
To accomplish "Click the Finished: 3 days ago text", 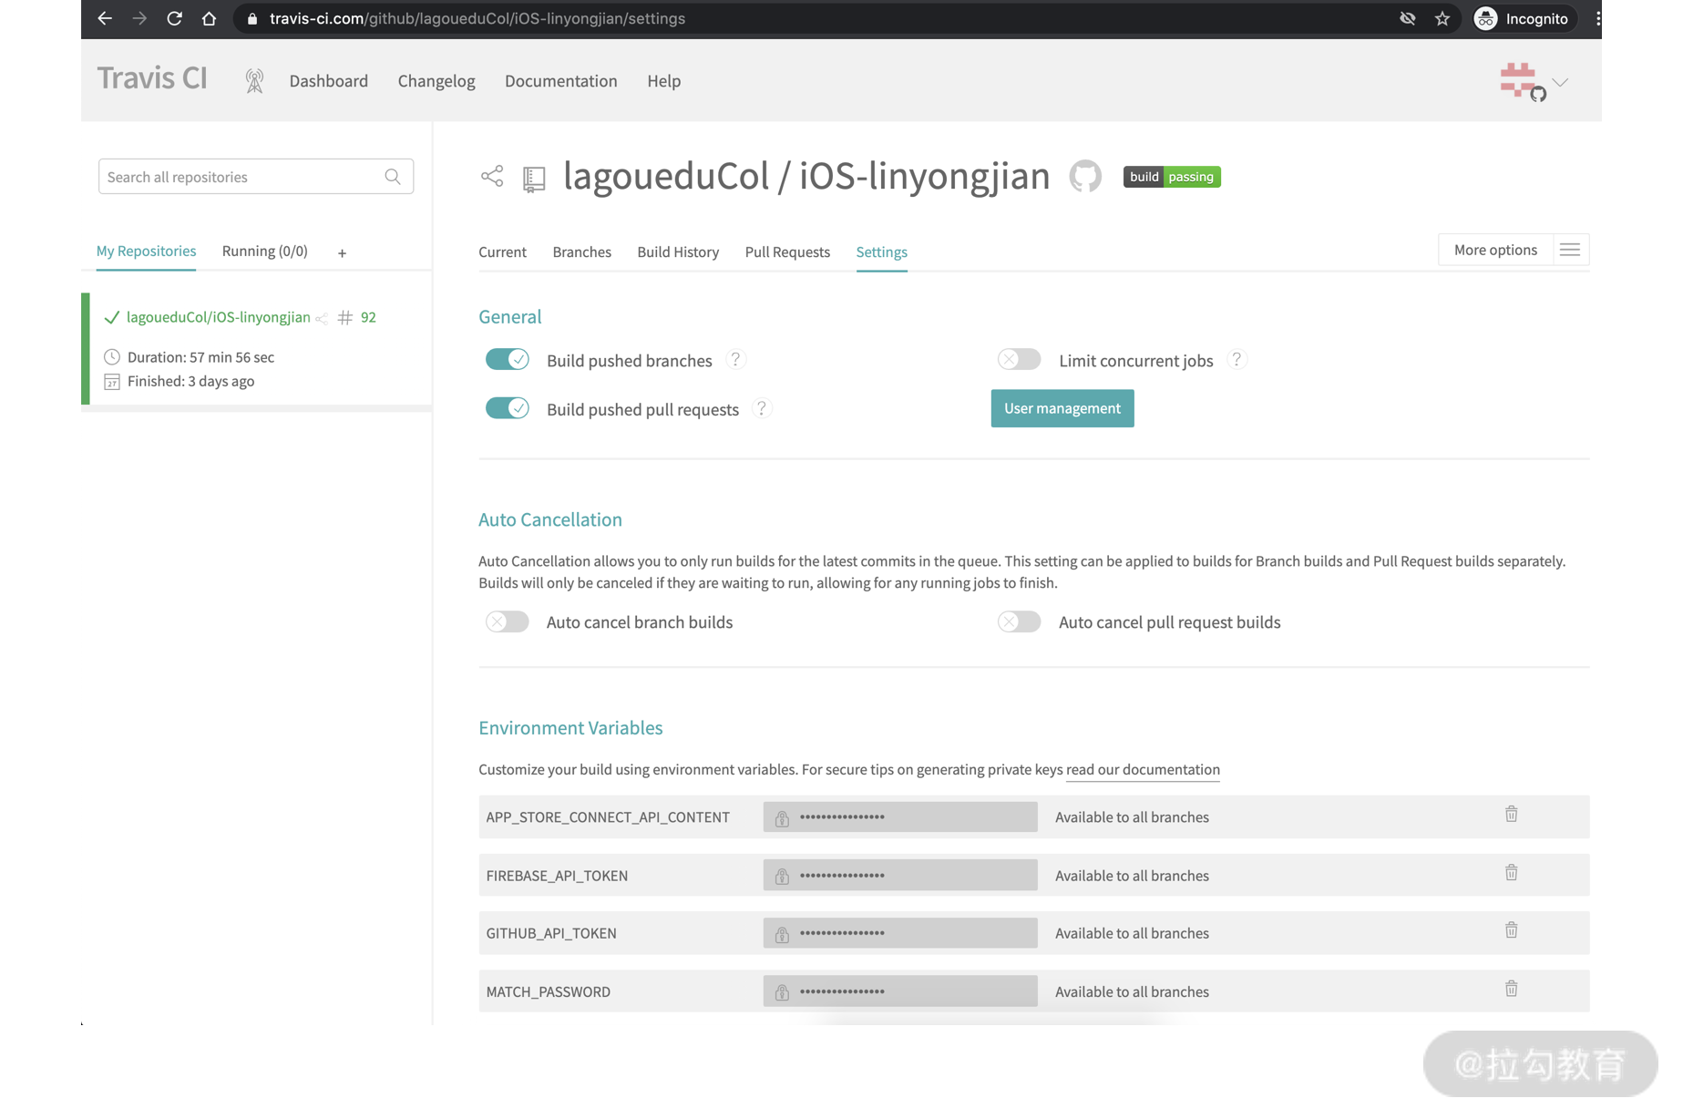I will point(190,381).
